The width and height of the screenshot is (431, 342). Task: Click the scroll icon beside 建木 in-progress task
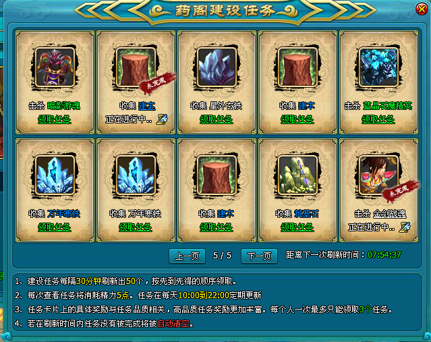click(162, 119)
